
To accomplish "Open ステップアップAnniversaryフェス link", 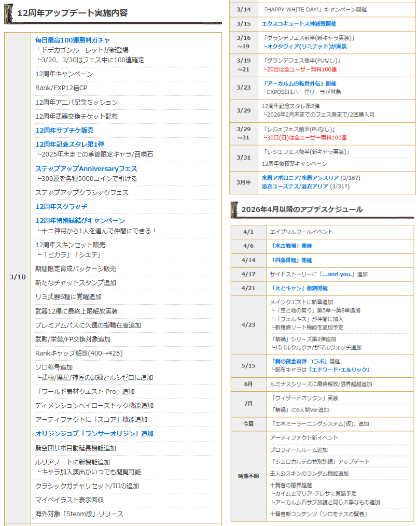I will click(x=86, y=168).
